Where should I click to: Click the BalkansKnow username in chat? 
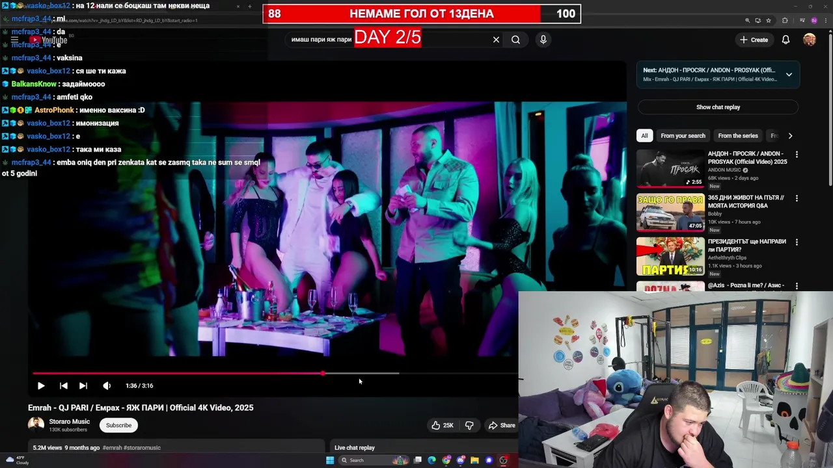pyautogui.click(x=34, y=84)
